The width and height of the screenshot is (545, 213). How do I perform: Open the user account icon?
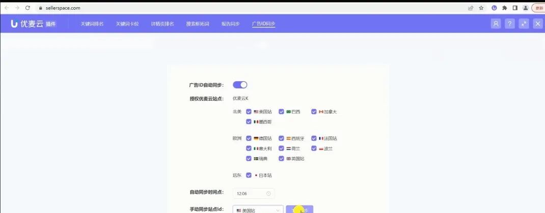[496, 24]
